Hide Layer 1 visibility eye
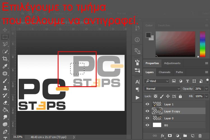Viewport: 210px width, 140px height. (147, 104)
